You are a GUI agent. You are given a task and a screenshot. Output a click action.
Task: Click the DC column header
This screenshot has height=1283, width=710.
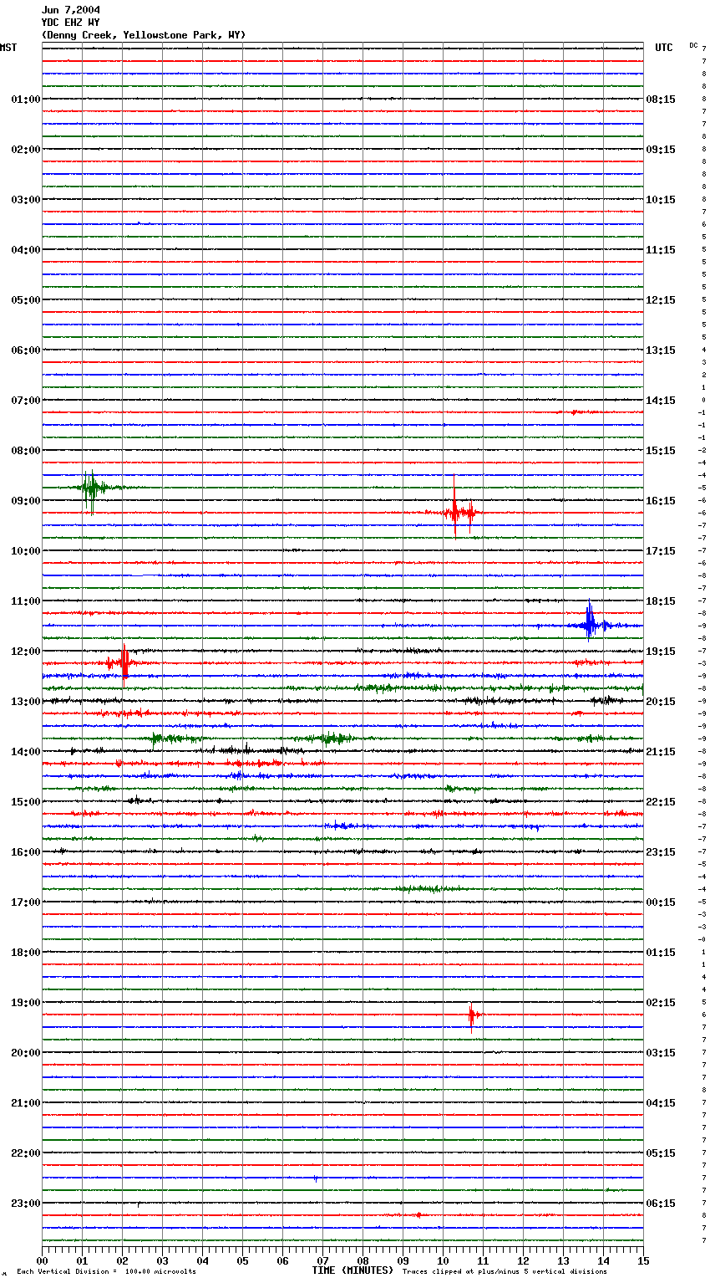[693, 45]
